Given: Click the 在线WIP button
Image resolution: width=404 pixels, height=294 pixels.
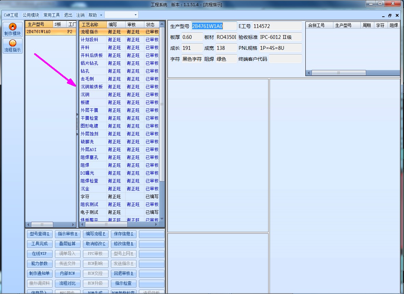Looking at the screenshot, I should click(40, 253).
